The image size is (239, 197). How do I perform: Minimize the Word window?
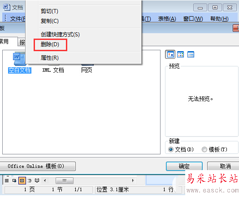200,8
